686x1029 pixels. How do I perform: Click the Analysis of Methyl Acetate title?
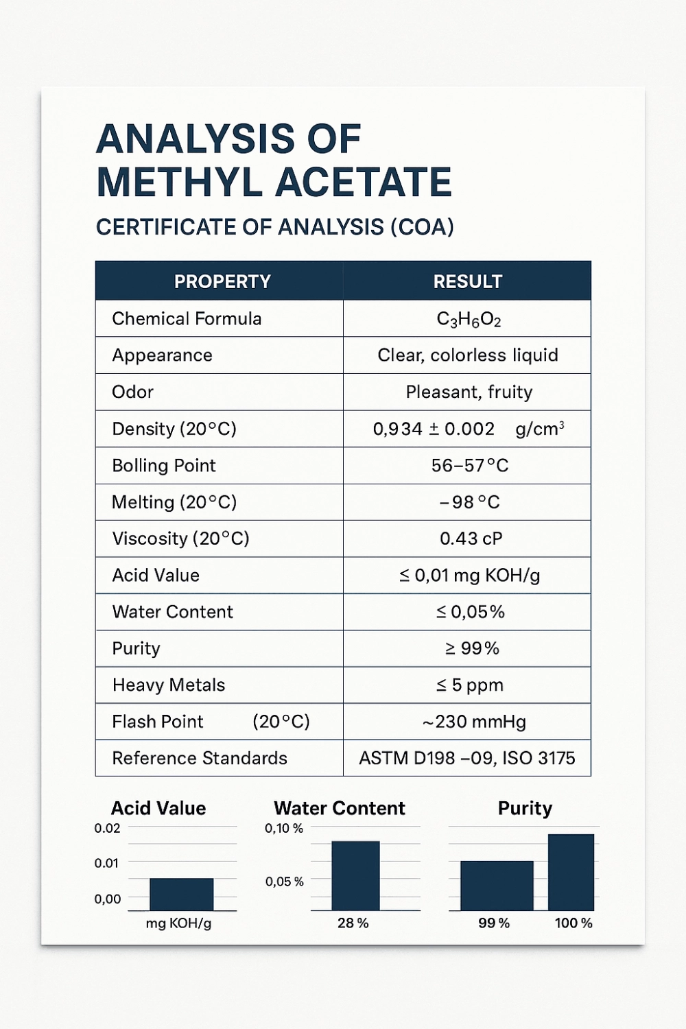[274, 161]
